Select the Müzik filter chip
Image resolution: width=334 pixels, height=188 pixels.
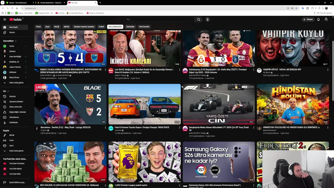(57, 27)
